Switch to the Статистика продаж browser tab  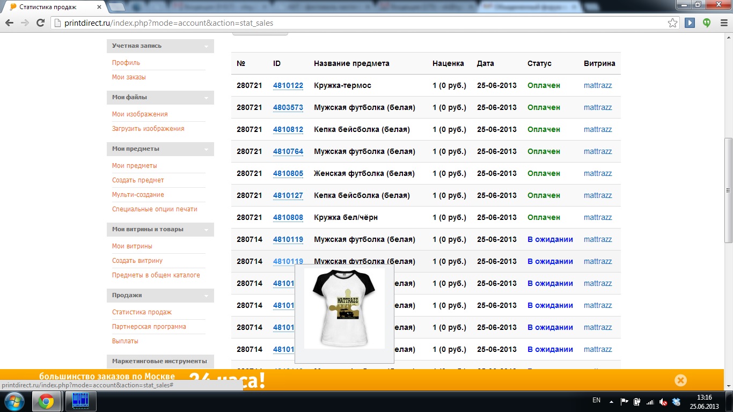(x=48, y=7)
